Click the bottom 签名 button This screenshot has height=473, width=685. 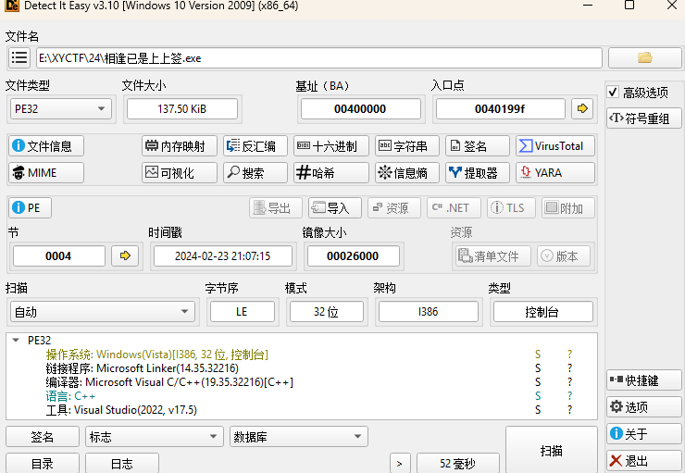click(x=43, y=436)
